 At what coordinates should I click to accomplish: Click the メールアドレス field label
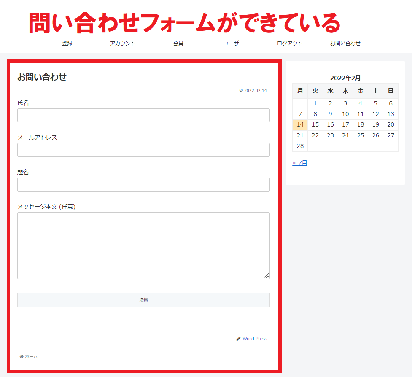point(37,137)
